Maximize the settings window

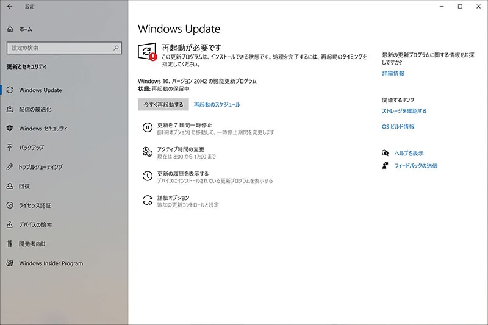(460, 7)
